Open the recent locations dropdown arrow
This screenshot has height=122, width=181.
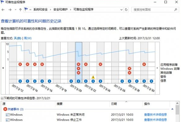point(16,10)
